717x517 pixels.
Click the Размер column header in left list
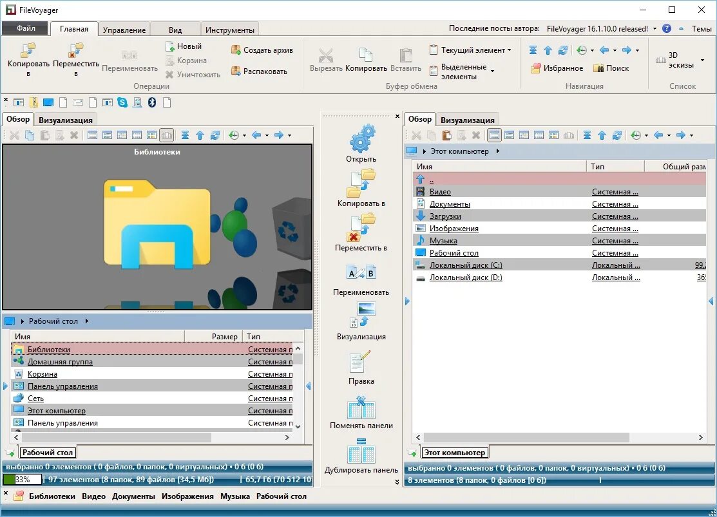(213, 337)
